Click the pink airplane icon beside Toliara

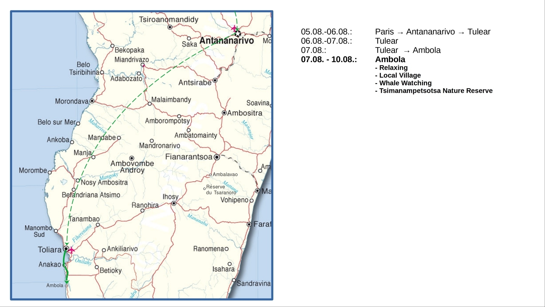71,250
